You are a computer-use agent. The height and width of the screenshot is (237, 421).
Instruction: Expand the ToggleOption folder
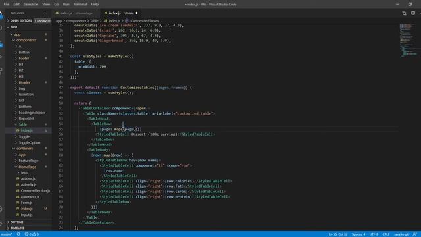pos(30,143)
